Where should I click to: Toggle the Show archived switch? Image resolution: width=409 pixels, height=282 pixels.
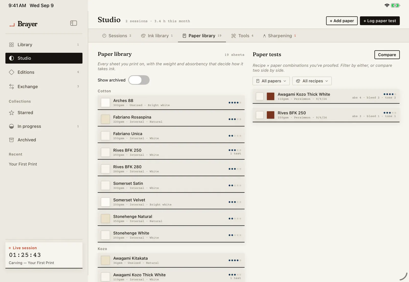139,80
